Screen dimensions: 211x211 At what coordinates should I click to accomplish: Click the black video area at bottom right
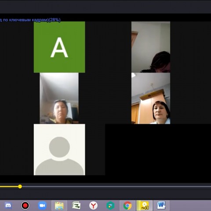[x=158, y=149]
